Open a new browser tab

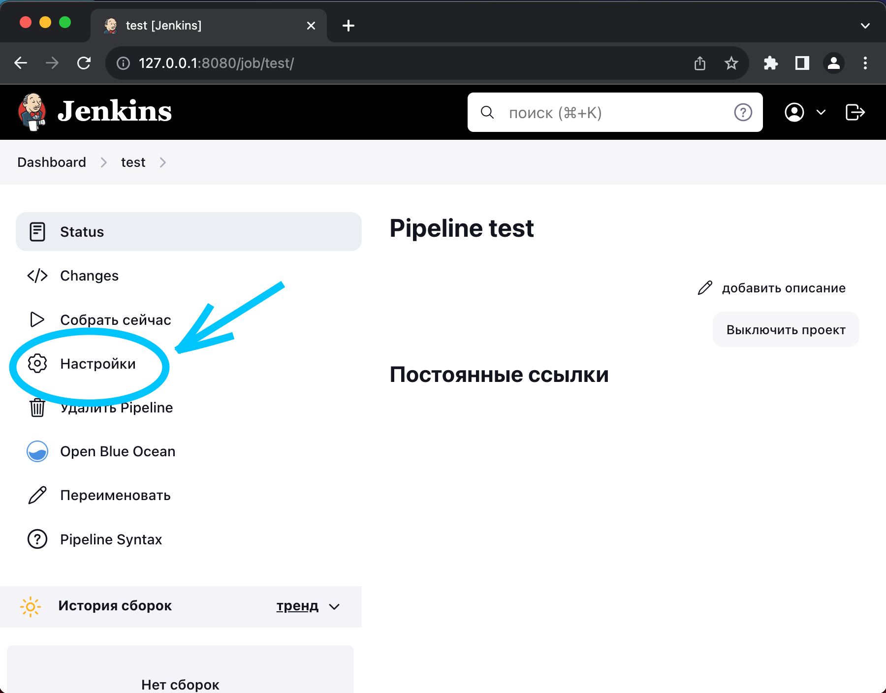(348, 26)
